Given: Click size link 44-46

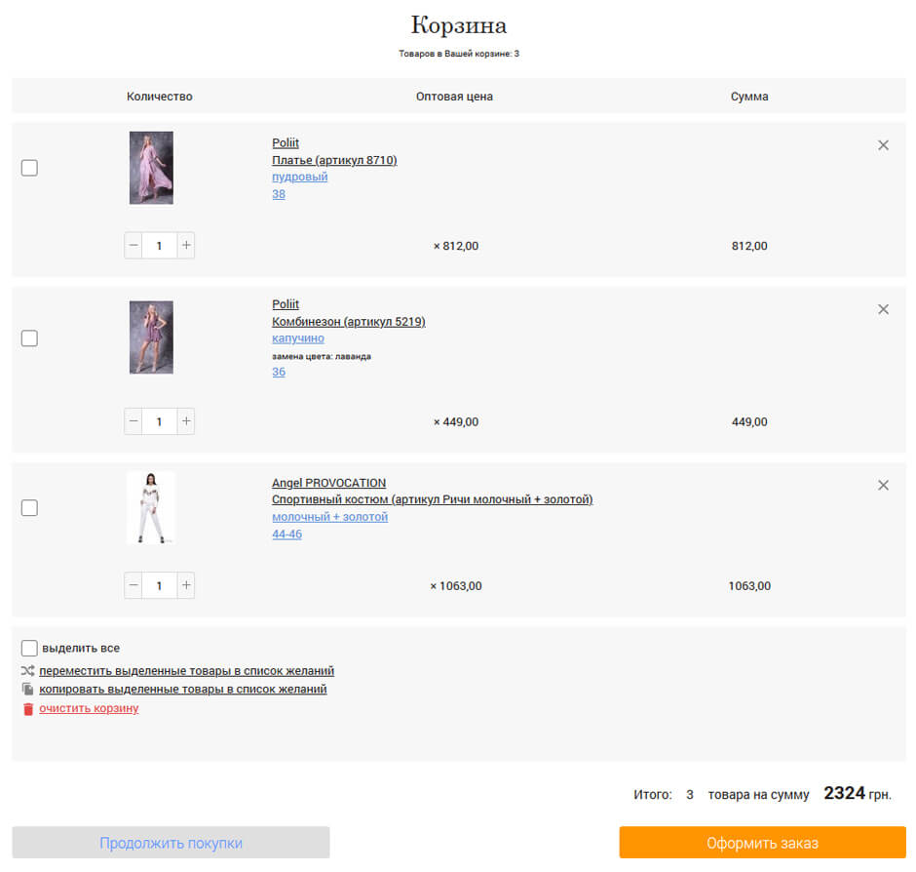Looking at the screenshot, I should [x=286, y=534].
